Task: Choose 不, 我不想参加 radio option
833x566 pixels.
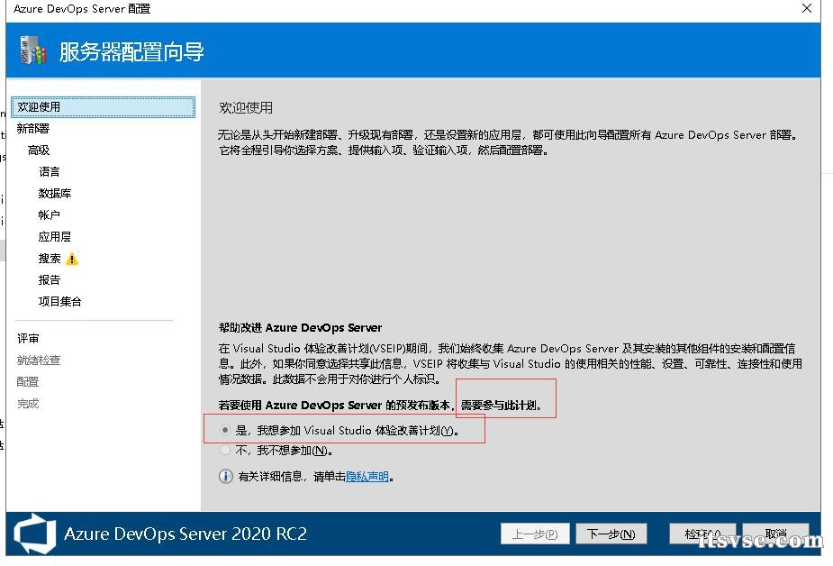Action: point(225,450)
